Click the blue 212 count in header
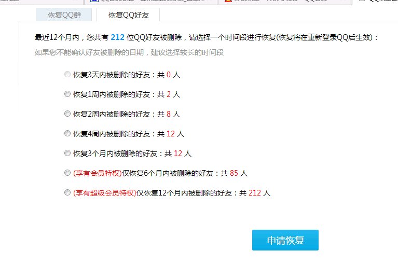The width and height of the screenshot is (398, 265). pos(117,37)
